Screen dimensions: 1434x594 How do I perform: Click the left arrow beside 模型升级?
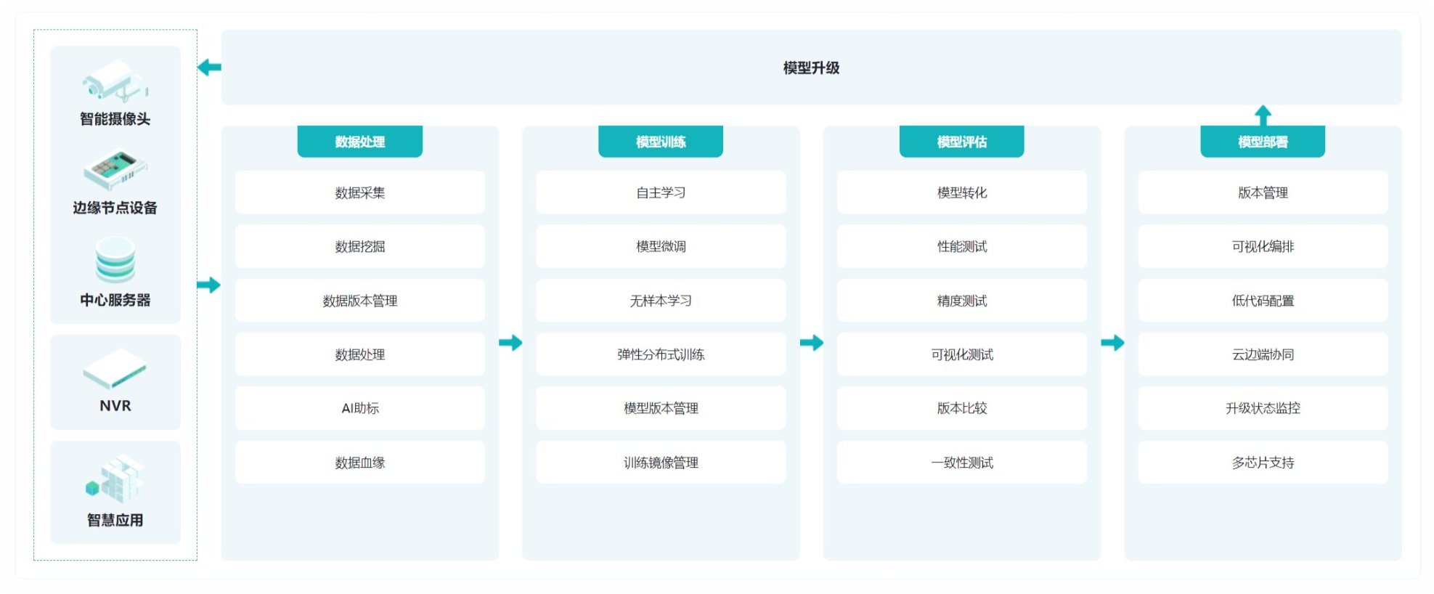click(x=209, y=68)
